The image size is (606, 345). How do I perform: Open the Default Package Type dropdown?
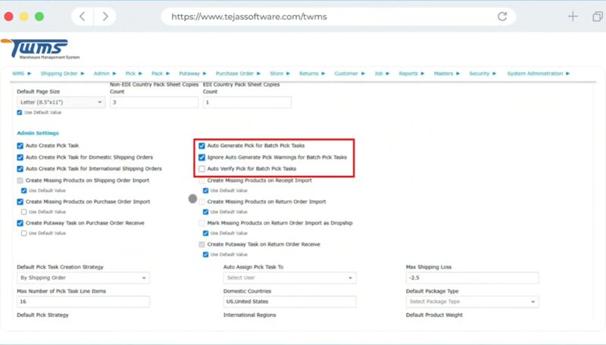(471, 302)
